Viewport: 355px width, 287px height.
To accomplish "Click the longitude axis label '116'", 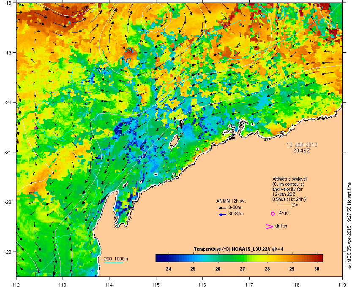I will tap(202, 285).
